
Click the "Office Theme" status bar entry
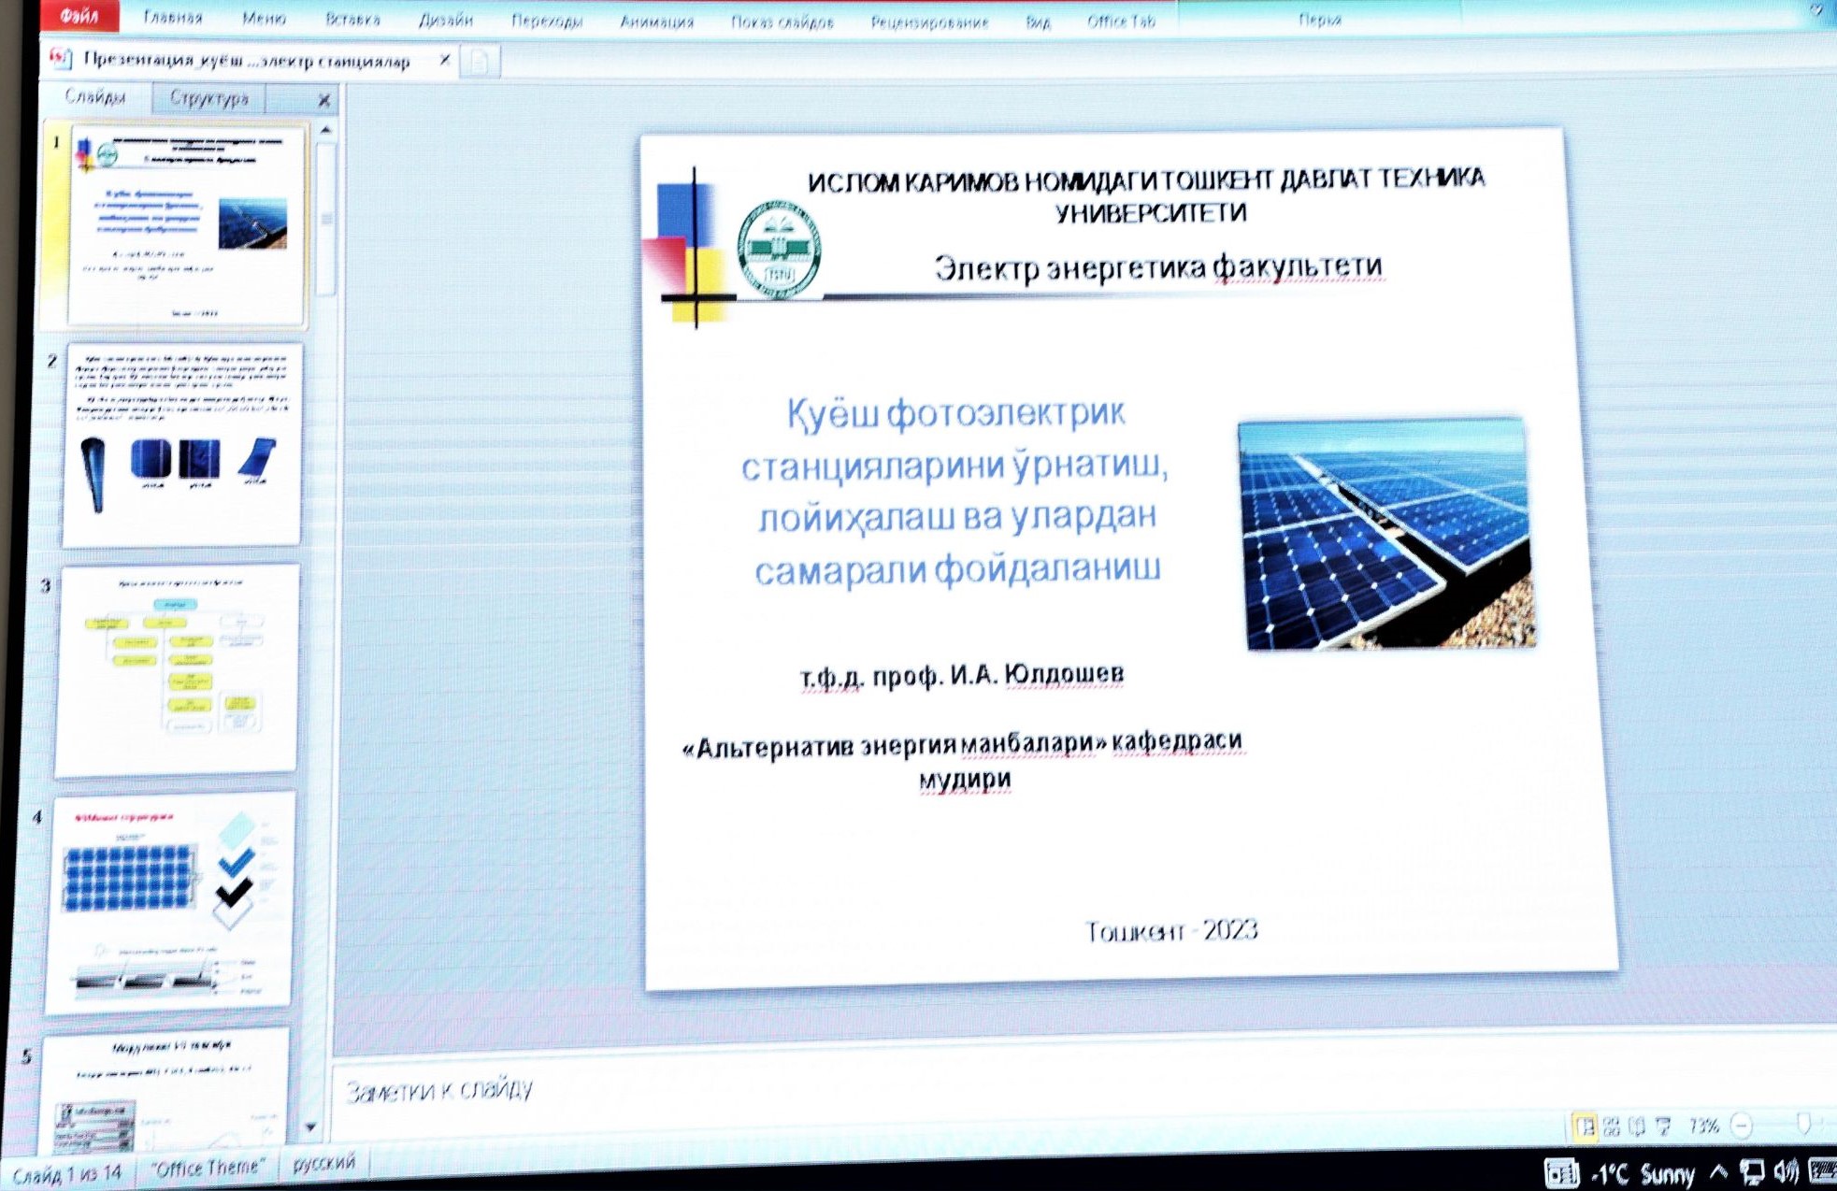pyautogui.click(x=208, y=1168)
